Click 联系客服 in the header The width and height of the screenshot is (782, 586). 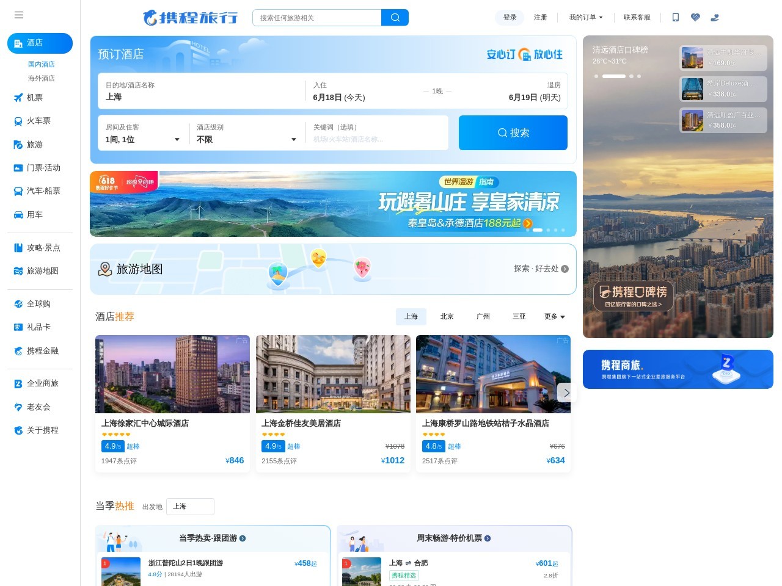pyautogui.click(x=637, y=18)
